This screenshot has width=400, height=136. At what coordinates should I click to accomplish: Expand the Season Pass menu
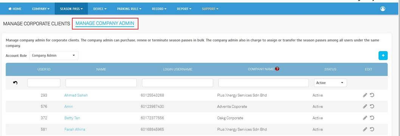coord(71,9)
